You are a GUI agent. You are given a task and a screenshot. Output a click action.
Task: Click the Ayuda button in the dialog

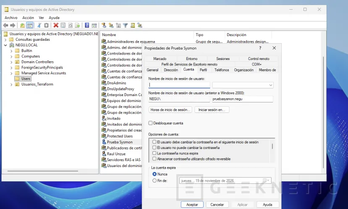pos(267,204)
